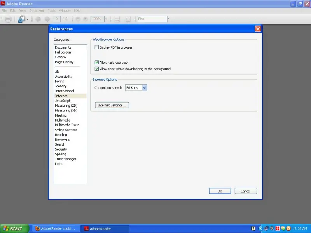Image resolution: width=311 pixels, height=233 pixels.
Task: Open the File menu
Action: [x=4, y=11]
